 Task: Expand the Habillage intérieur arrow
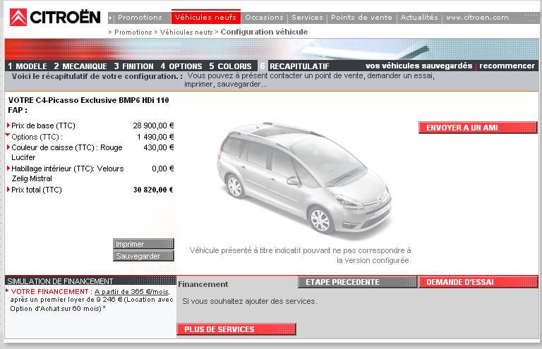[x=8, y=169]
